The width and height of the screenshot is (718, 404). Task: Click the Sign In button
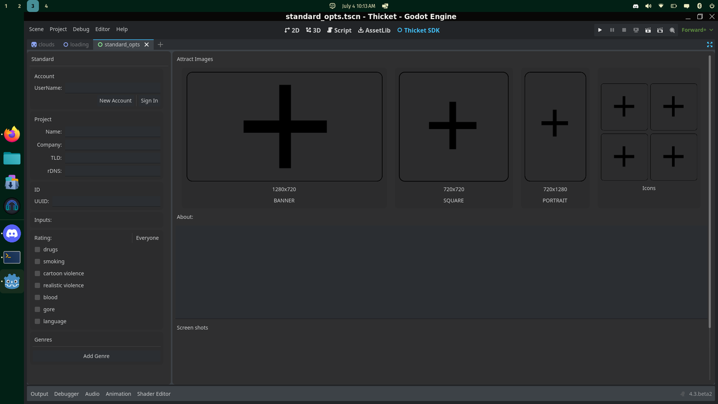(149, 100)
